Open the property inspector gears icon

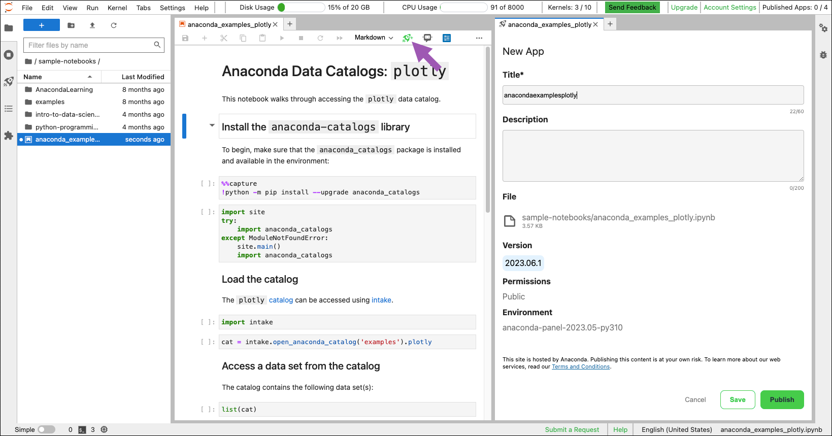823,28
